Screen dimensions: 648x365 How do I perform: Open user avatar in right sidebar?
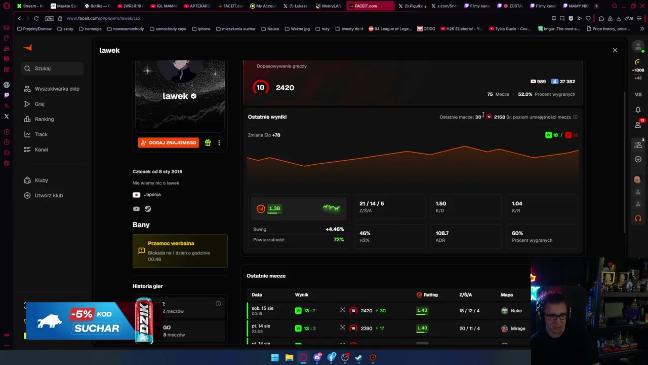[x=638, y=47]
